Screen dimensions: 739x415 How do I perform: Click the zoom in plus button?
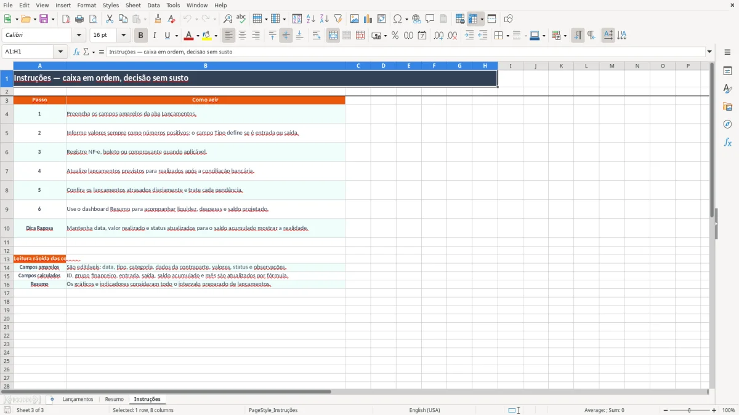tap(714, 410)
